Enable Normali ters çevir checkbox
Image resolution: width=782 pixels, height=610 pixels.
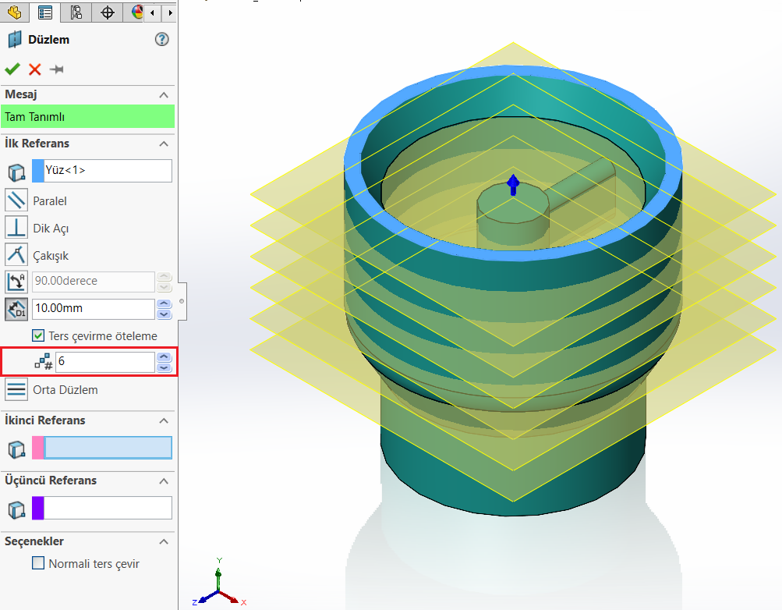click(x=38, y=563)
